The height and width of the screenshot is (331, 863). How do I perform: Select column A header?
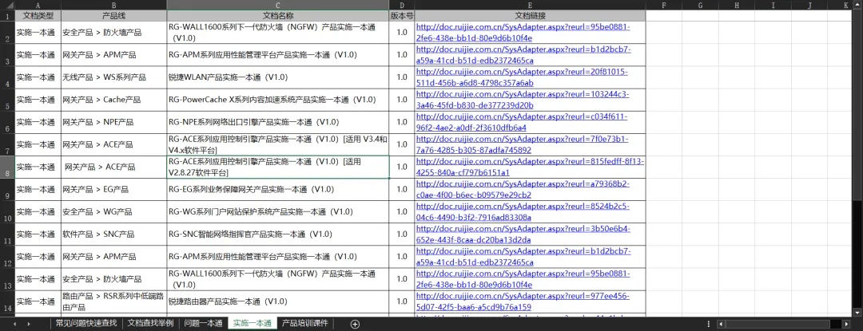[38, 5]
